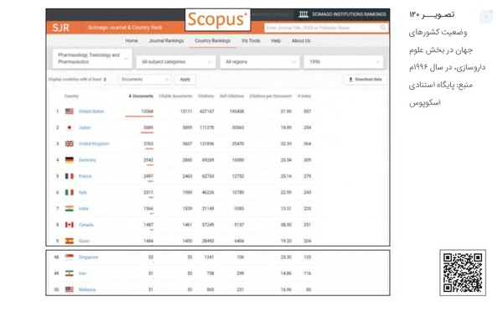Click the Iran flag icon

70,273
